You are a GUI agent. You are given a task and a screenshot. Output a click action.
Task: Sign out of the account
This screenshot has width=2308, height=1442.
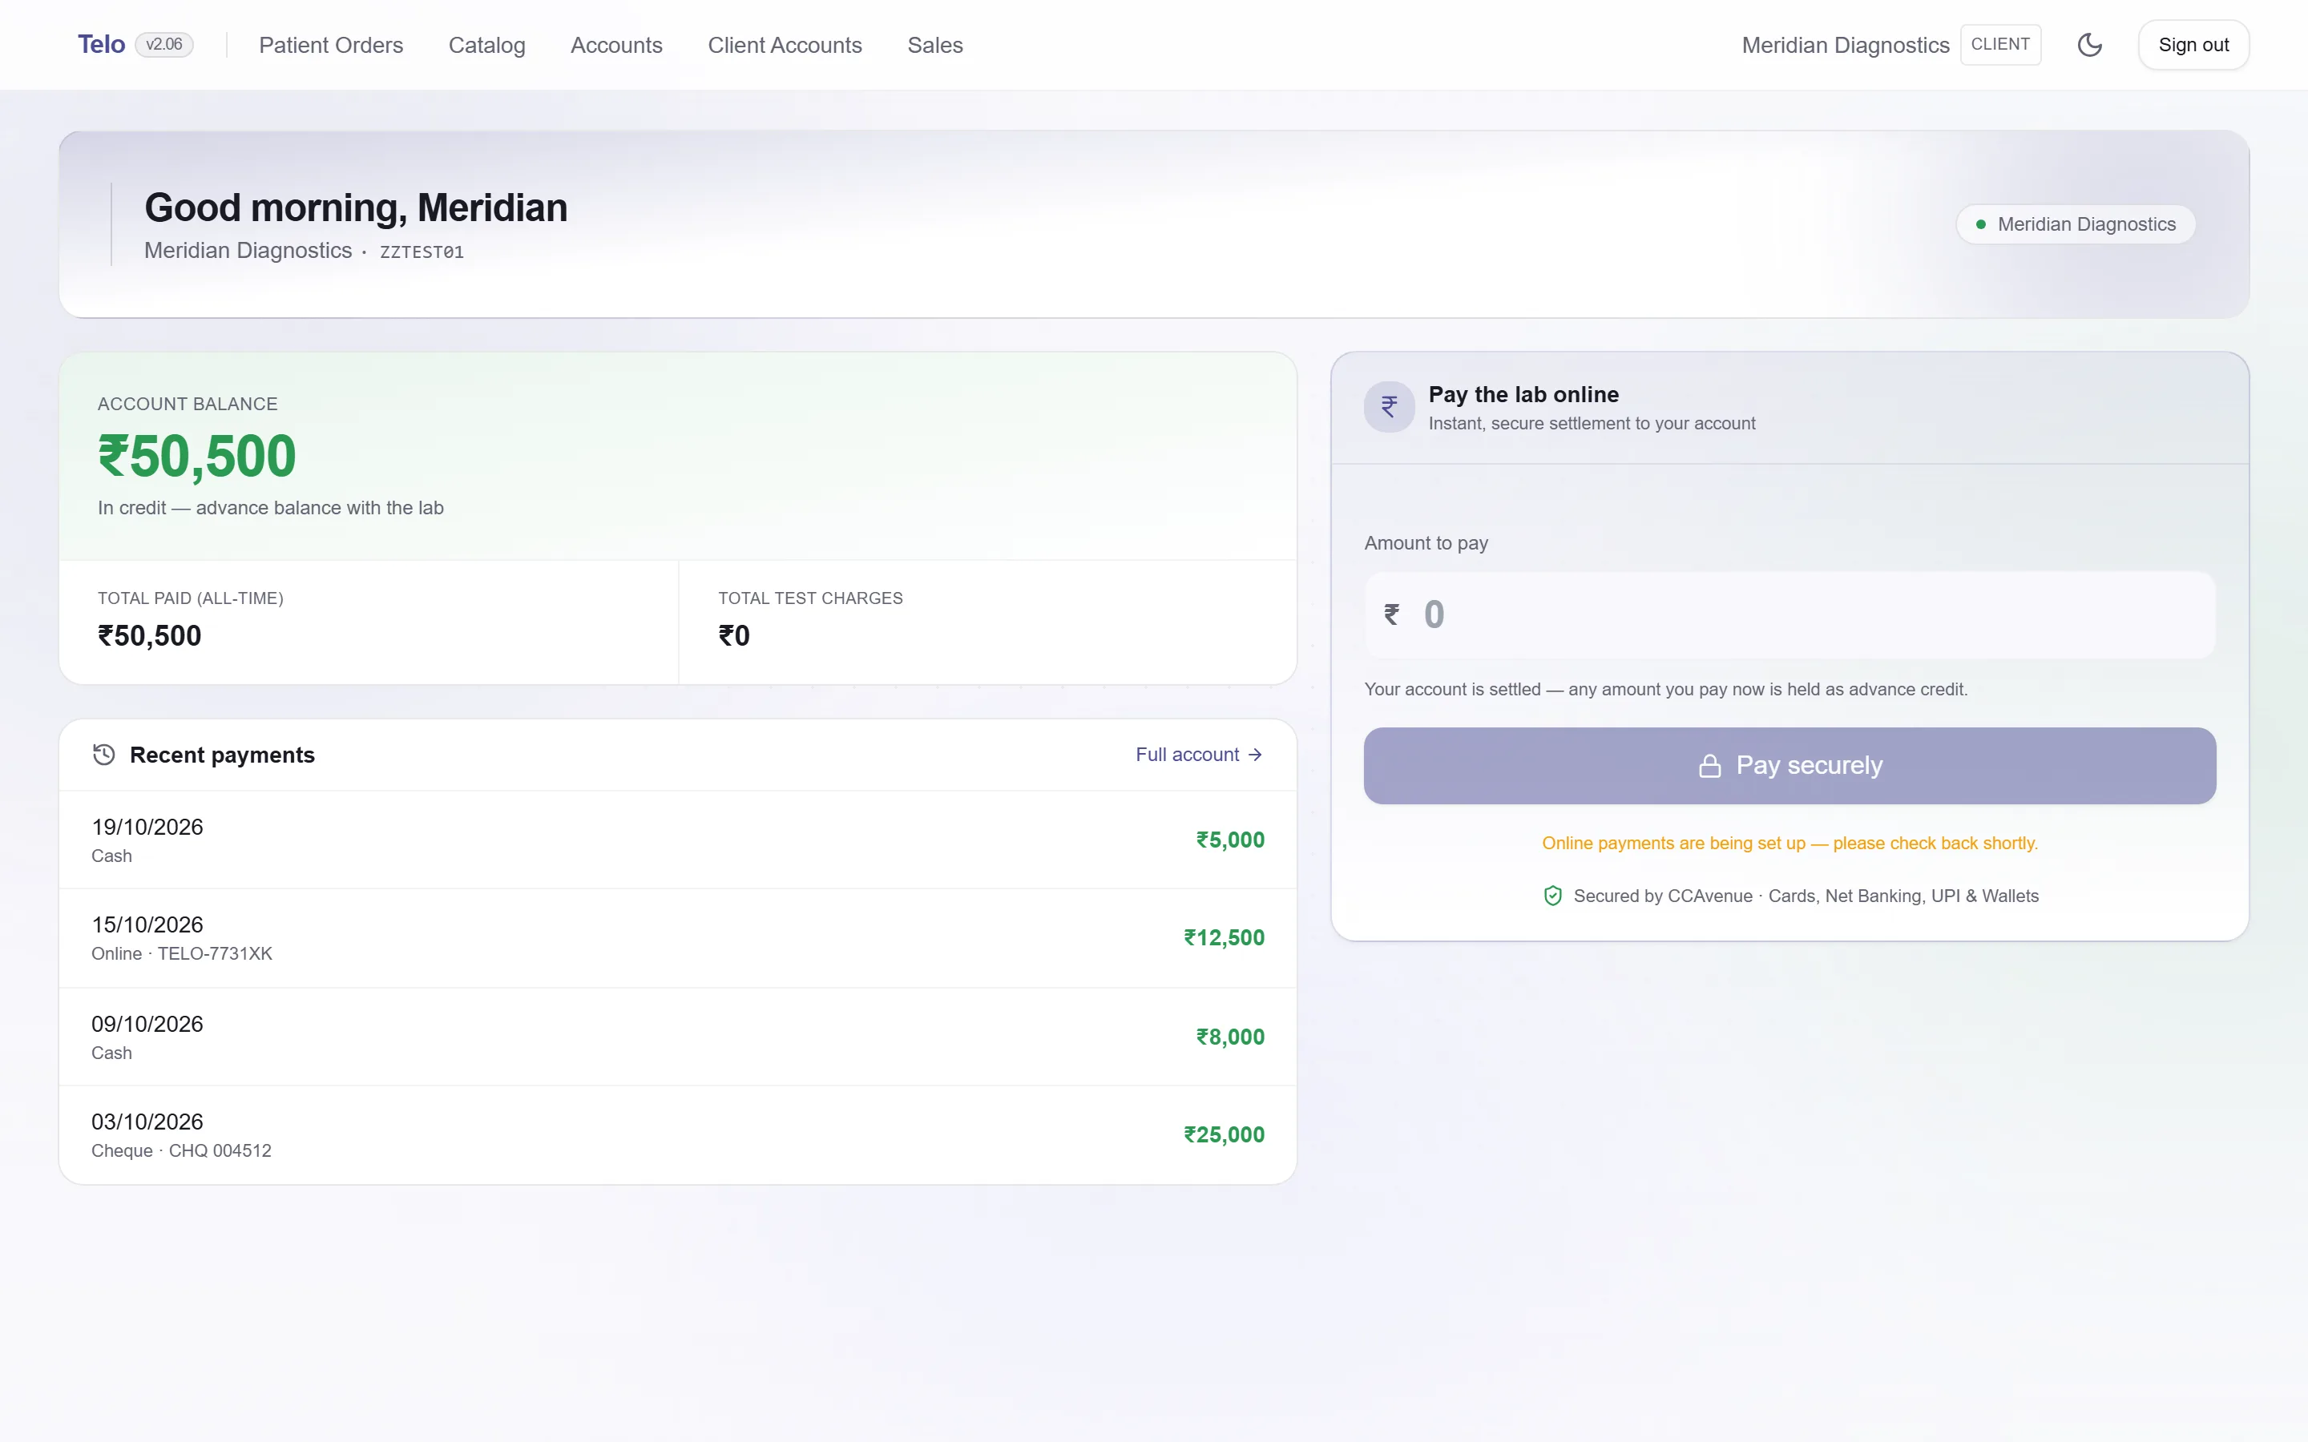2193,45
